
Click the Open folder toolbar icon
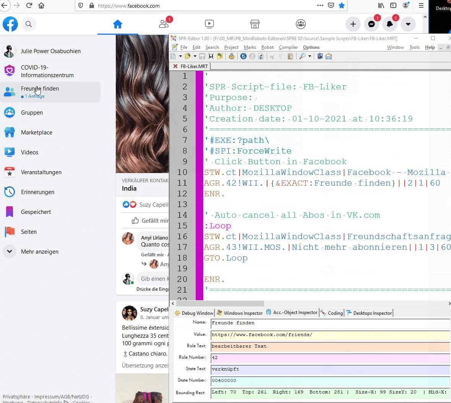coord(188,56)
